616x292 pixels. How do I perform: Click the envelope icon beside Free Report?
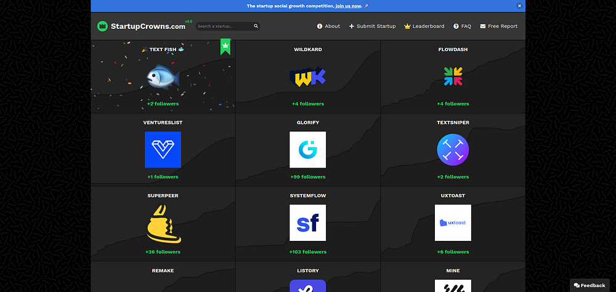pyautogui.click(x=483, y=26)
